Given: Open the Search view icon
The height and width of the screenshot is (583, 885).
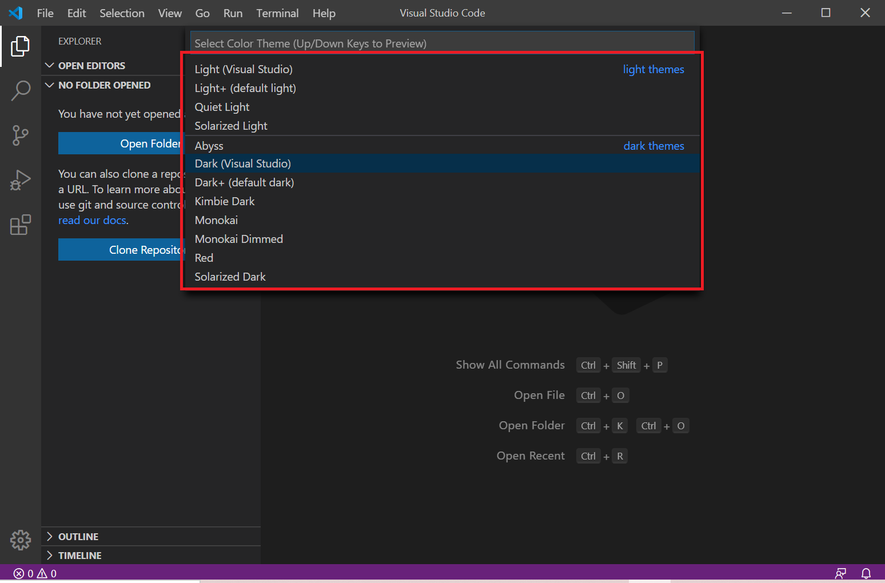Looking at the screenshot, I should [21, 91].
